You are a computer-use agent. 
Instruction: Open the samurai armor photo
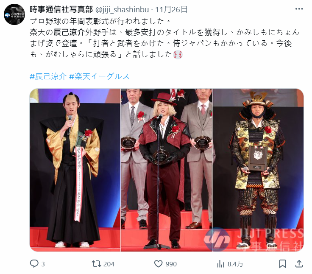(x=258, y=170)
